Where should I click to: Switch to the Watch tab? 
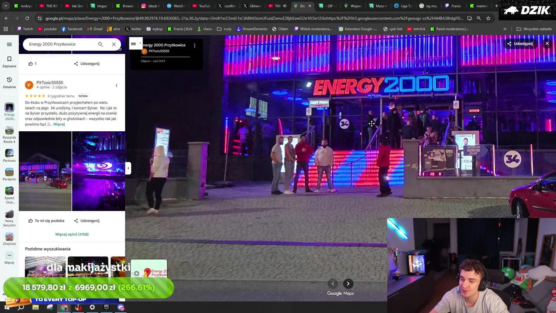(175, 6)
